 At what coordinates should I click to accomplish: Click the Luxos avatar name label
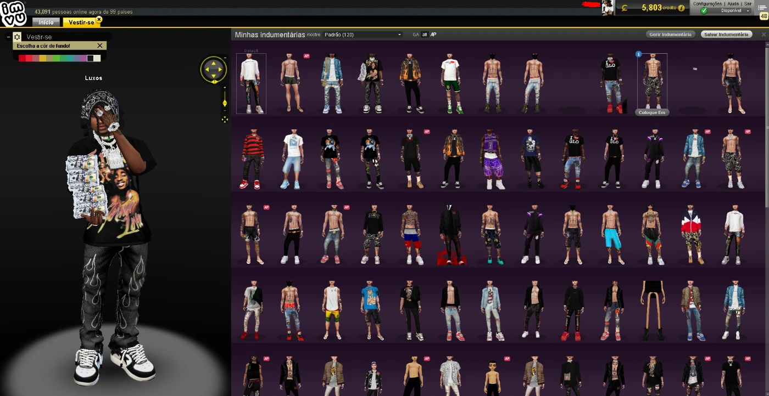coord(93,78)
